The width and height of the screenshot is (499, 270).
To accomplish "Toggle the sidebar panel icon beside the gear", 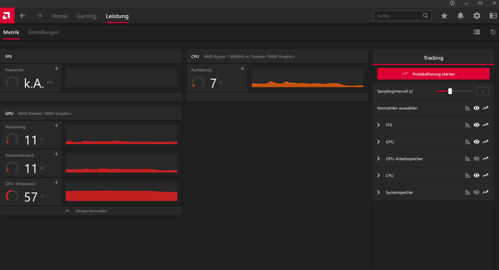I will pos(493,16).
